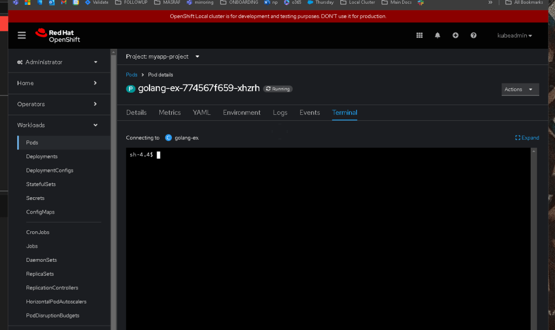Open the notifications bell
The height and width of the screenshot is (330, 555).
(437, 35)
